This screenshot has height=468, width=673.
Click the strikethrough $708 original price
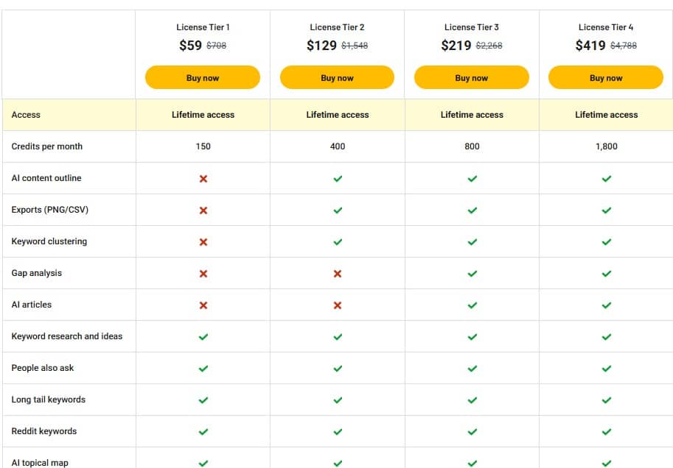tap(217, 46)
